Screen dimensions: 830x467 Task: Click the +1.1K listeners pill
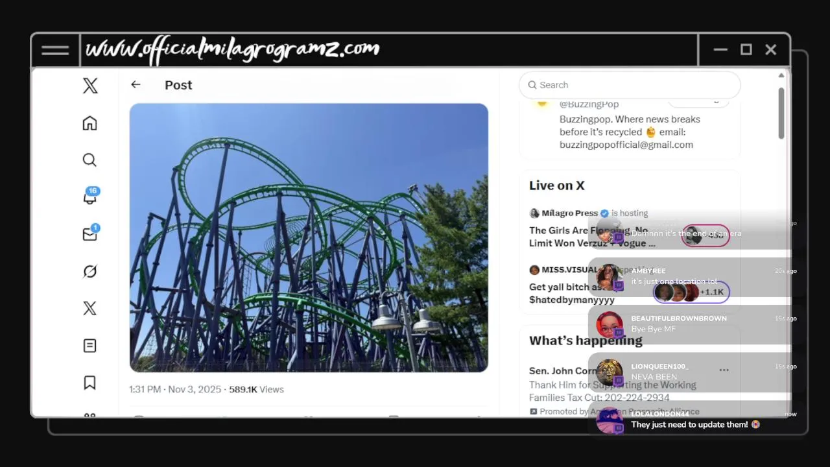(x=691, y=292)
